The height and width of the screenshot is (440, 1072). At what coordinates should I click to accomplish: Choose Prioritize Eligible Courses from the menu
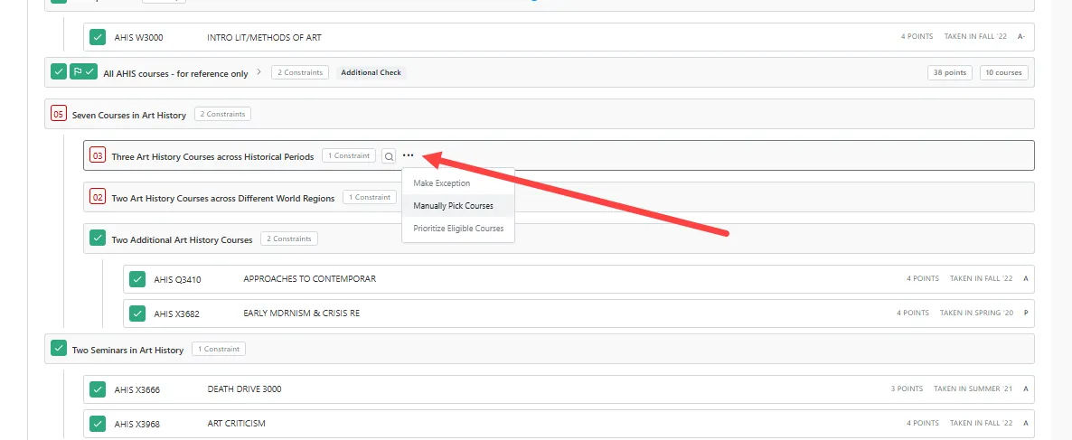(458, 229)
